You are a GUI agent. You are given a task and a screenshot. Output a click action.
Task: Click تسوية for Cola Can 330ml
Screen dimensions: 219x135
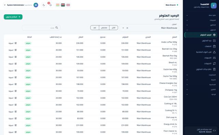12,98
